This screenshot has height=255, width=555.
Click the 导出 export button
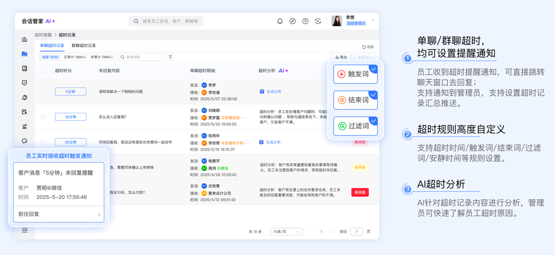pos(341,57)
